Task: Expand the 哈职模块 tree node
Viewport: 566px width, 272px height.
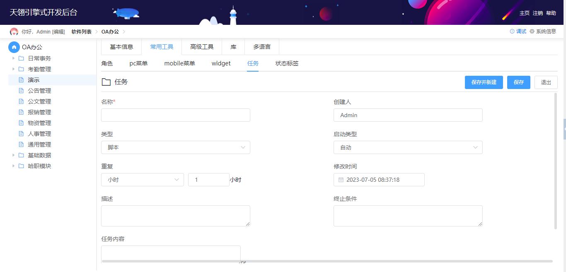Action: click(13, 166)
